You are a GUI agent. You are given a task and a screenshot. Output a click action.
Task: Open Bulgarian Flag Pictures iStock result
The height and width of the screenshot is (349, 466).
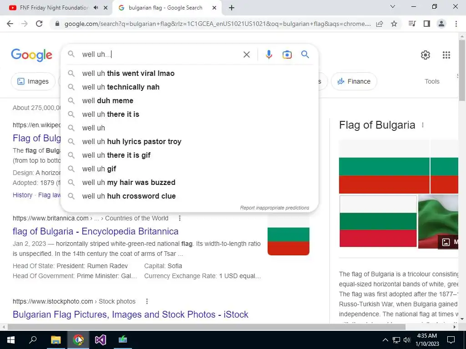131,314
